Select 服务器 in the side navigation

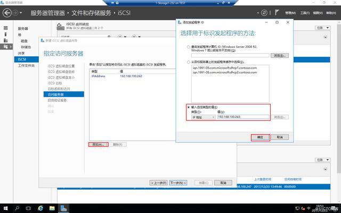[23, 28]
